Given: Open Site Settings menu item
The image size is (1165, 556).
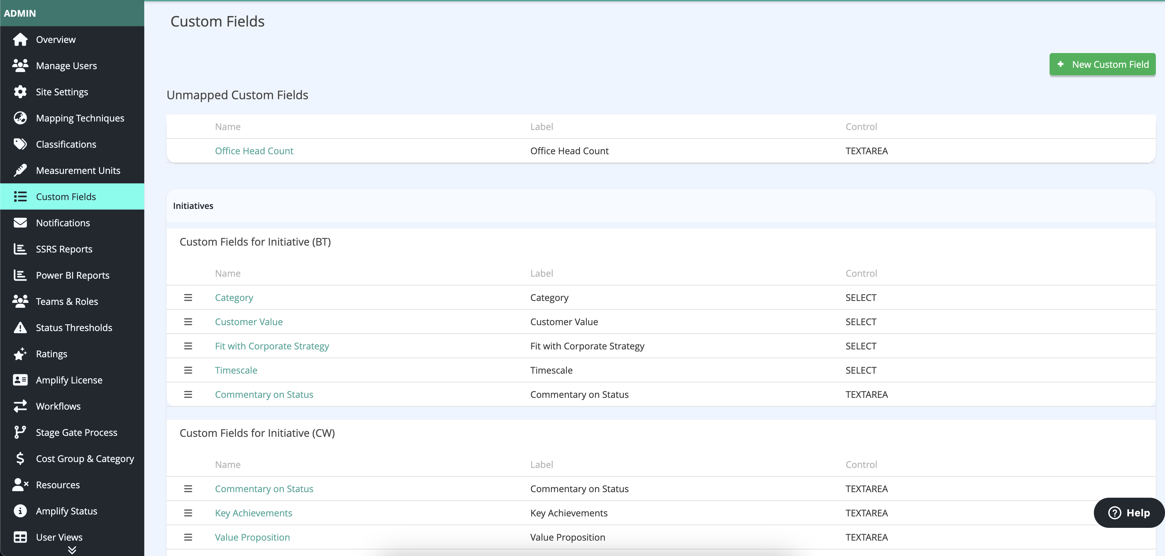Looking at the screenshot, I should tap(72, 92).
